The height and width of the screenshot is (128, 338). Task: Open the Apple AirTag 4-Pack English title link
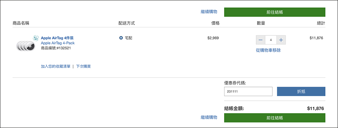[58, 43]
